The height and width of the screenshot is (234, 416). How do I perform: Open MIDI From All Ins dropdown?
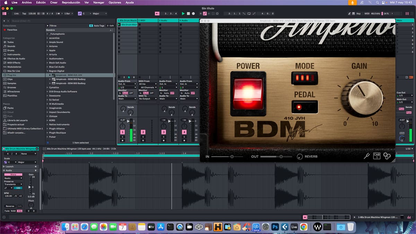coord(148,84)
